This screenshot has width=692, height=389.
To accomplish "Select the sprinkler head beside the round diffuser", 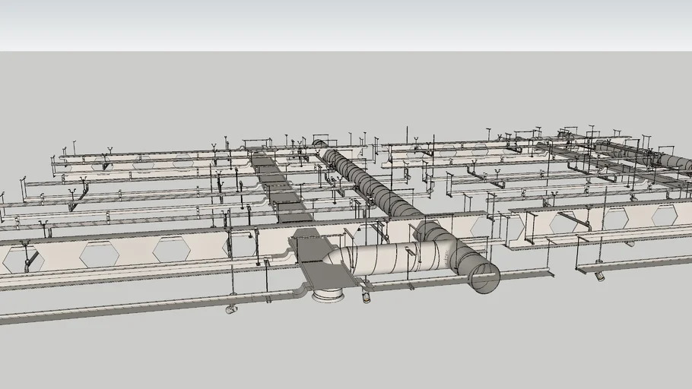I will coord(367,298).
